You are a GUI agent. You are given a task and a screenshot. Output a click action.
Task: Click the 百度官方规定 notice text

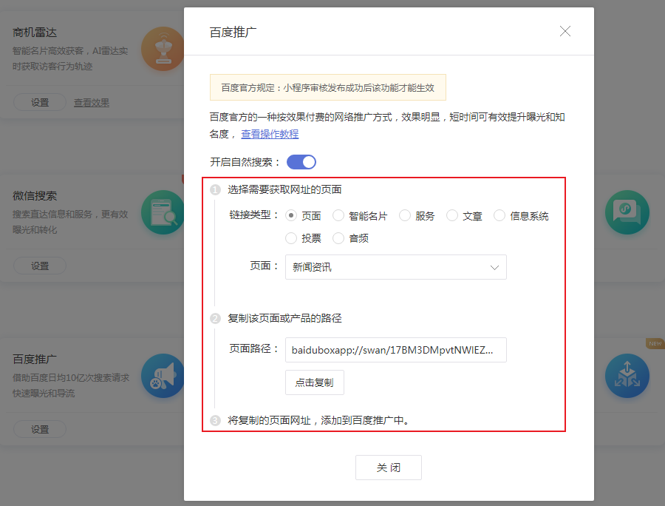[328, 87]
